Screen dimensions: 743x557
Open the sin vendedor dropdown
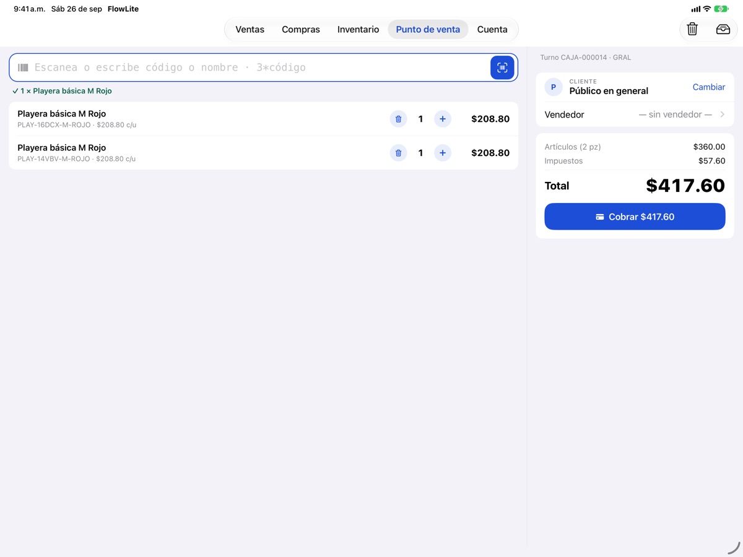click(675, 114)
